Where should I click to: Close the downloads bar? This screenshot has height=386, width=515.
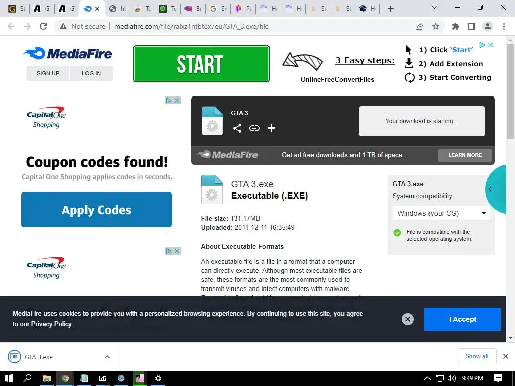point(506,356)
